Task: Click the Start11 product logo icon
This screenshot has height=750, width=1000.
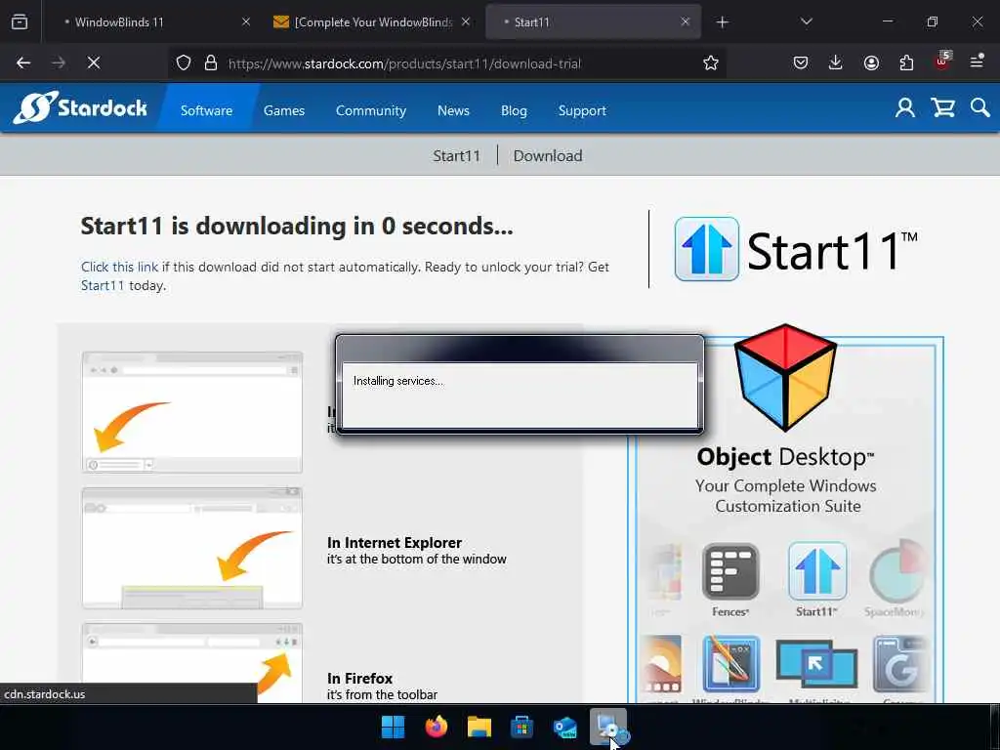Action: [x=707, y=249]
